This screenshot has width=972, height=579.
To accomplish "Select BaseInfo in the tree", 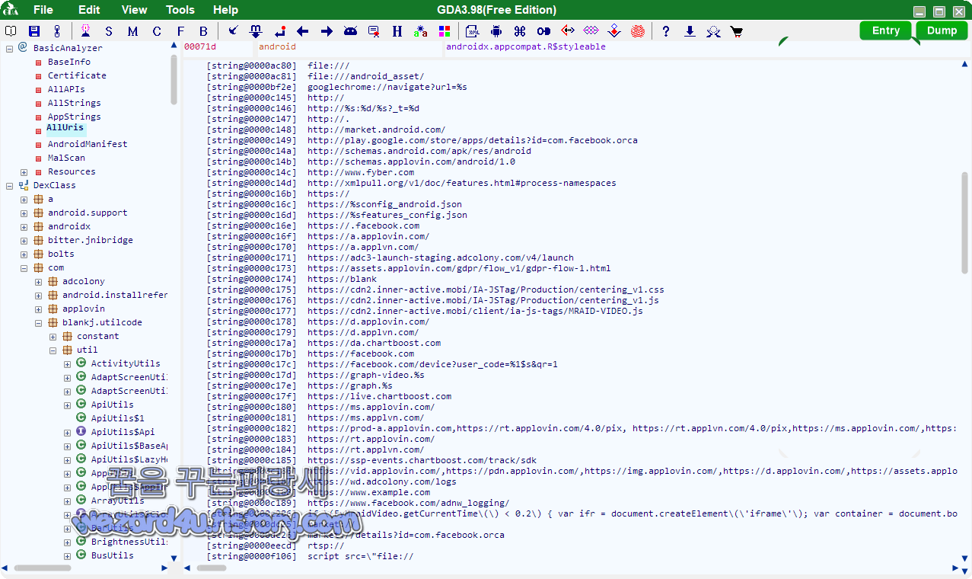I will (69, 62).
